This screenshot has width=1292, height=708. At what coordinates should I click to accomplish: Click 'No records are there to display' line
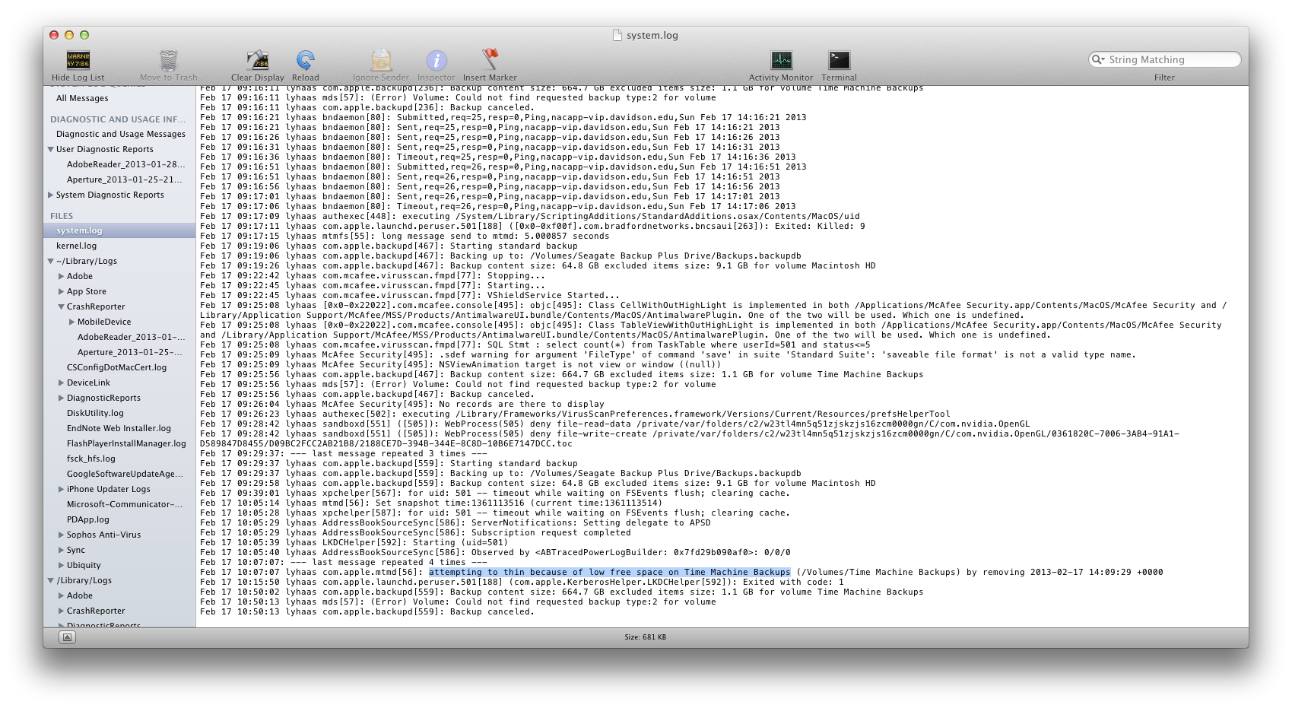click(402, 404)
